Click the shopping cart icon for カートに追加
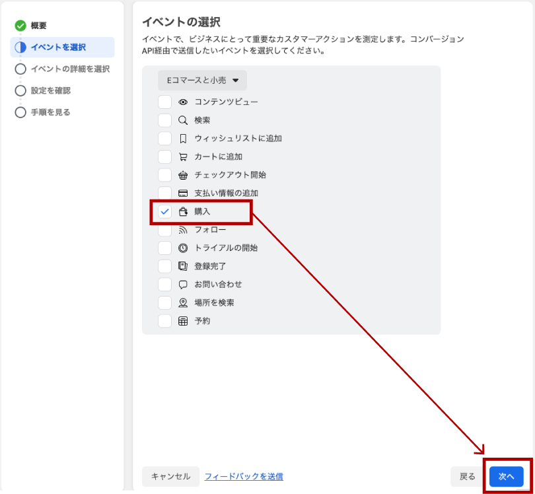 [x=184, y=157]
